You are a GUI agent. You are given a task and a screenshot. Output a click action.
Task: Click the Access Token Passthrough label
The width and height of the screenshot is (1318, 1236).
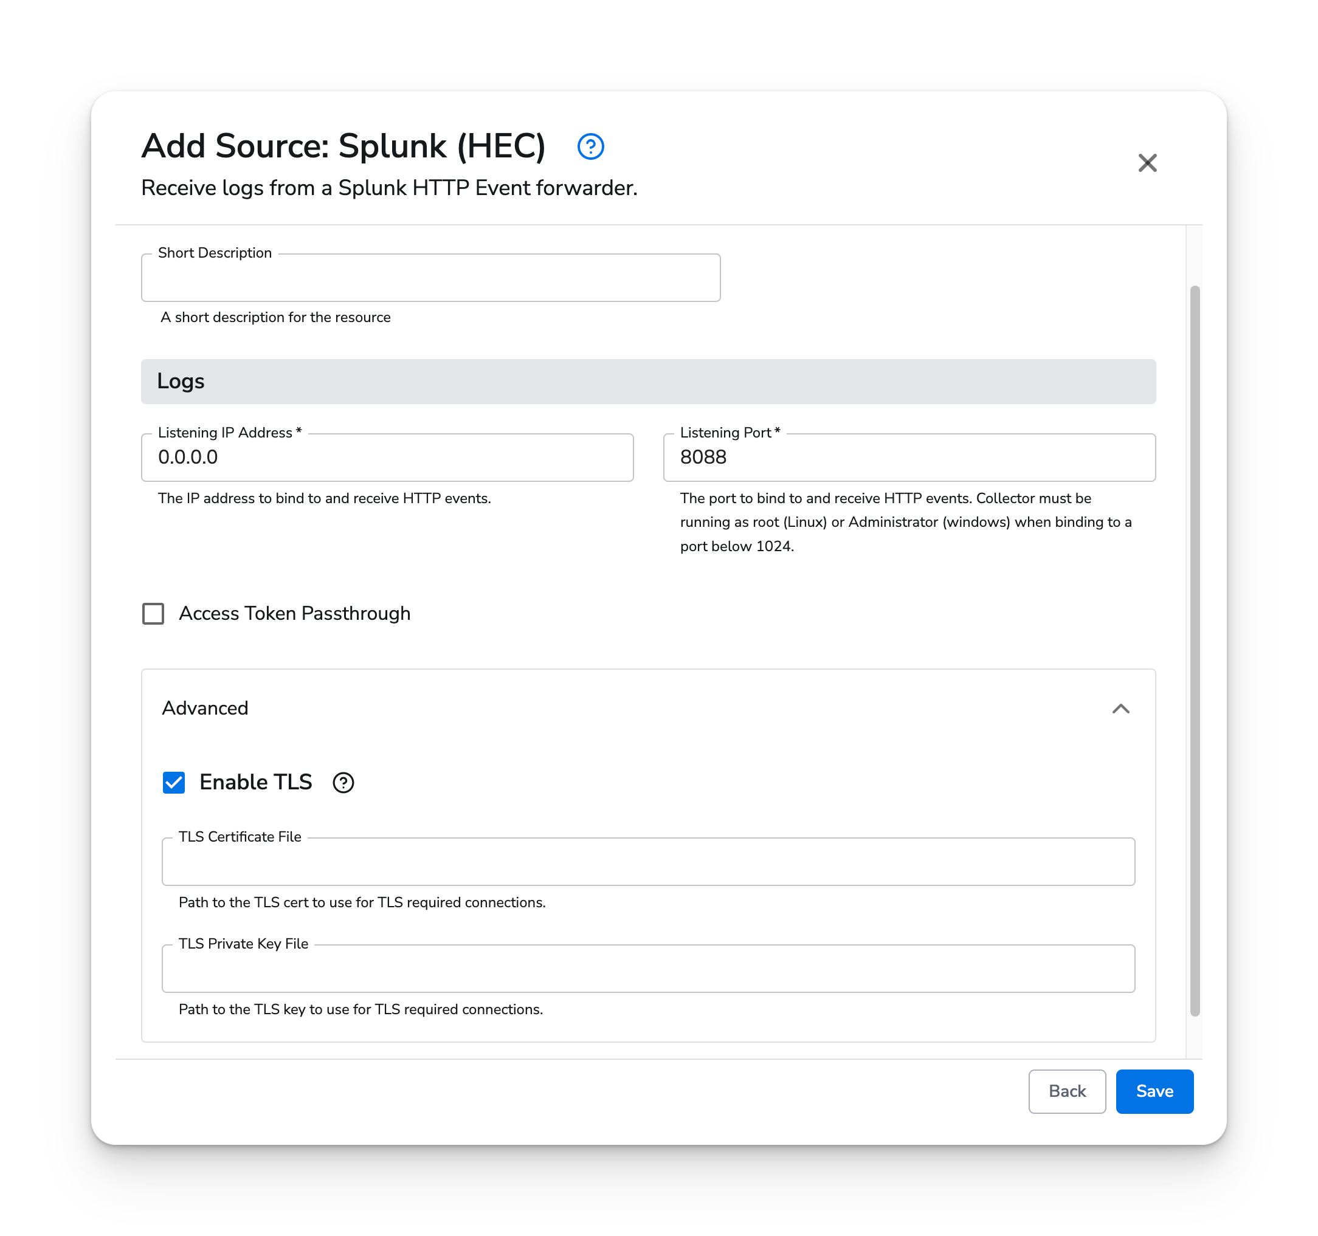click(x=295, y=613)
